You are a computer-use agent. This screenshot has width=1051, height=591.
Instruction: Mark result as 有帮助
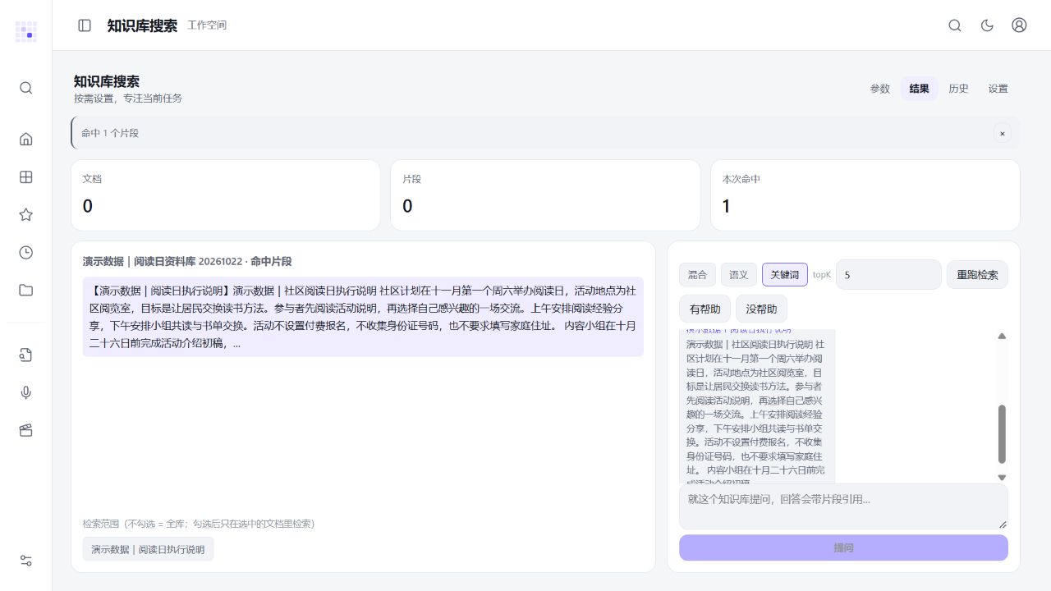coord(705,309)
